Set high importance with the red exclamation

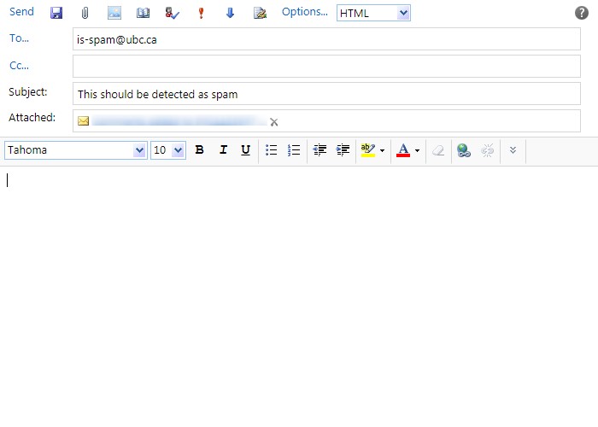tap(201, 13)
